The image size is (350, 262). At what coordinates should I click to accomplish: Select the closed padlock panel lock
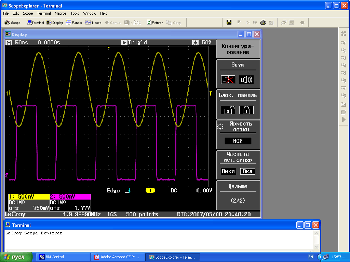pos(246,110)
